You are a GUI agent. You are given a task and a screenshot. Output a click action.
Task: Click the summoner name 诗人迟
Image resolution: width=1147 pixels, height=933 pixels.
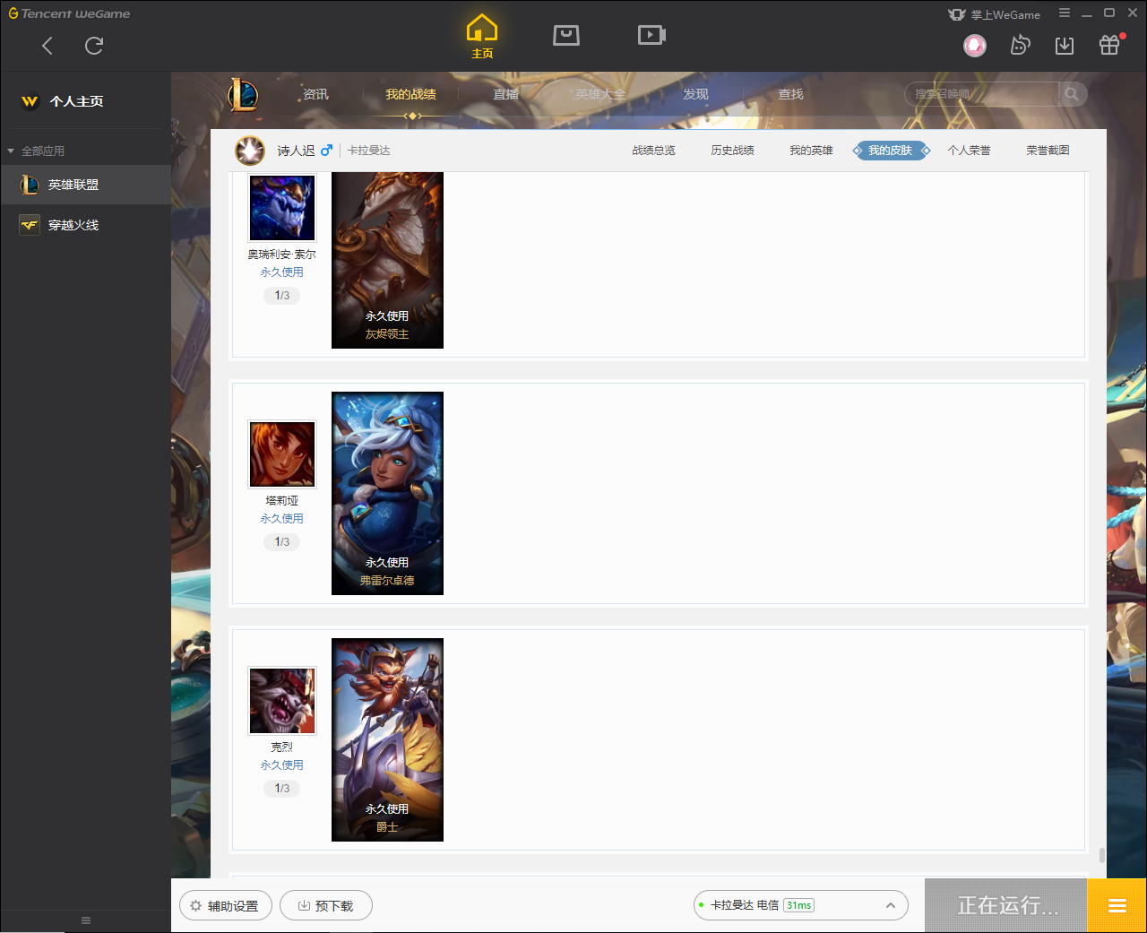pyautogui.click(x=296, y=151)
